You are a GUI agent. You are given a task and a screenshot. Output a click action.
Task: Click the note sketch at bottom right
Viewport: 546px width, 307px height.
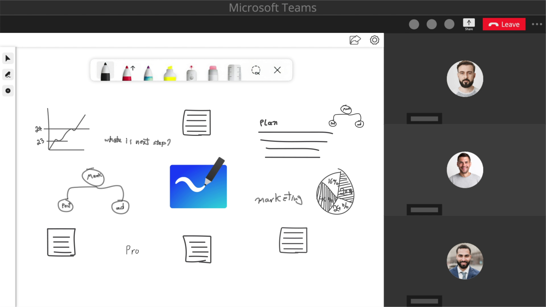(x=293, y=240)
